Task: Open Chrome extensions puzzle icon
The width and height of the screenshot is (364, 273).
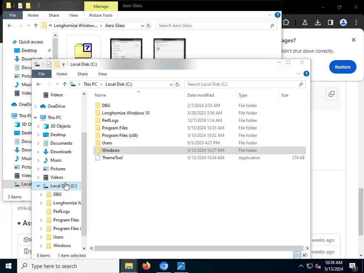Action: click(x=286, y=22)
